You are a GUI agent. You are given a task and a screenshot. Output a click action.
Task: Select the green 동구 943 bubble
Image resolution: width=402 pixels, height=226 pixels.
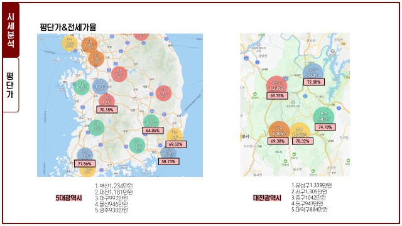(323, 116)
